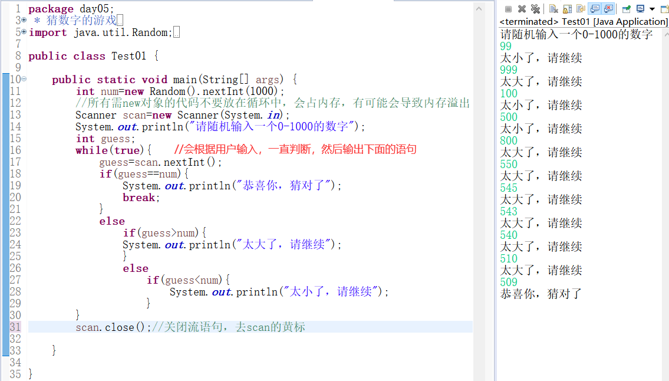This screenshot has width=669, height=381.
Task: Expand the folded comment block at line 3
Action: 24,19
